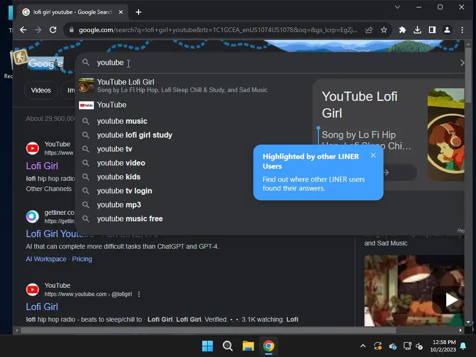
Task: Click the Google doodle logo
Action: 45,63
